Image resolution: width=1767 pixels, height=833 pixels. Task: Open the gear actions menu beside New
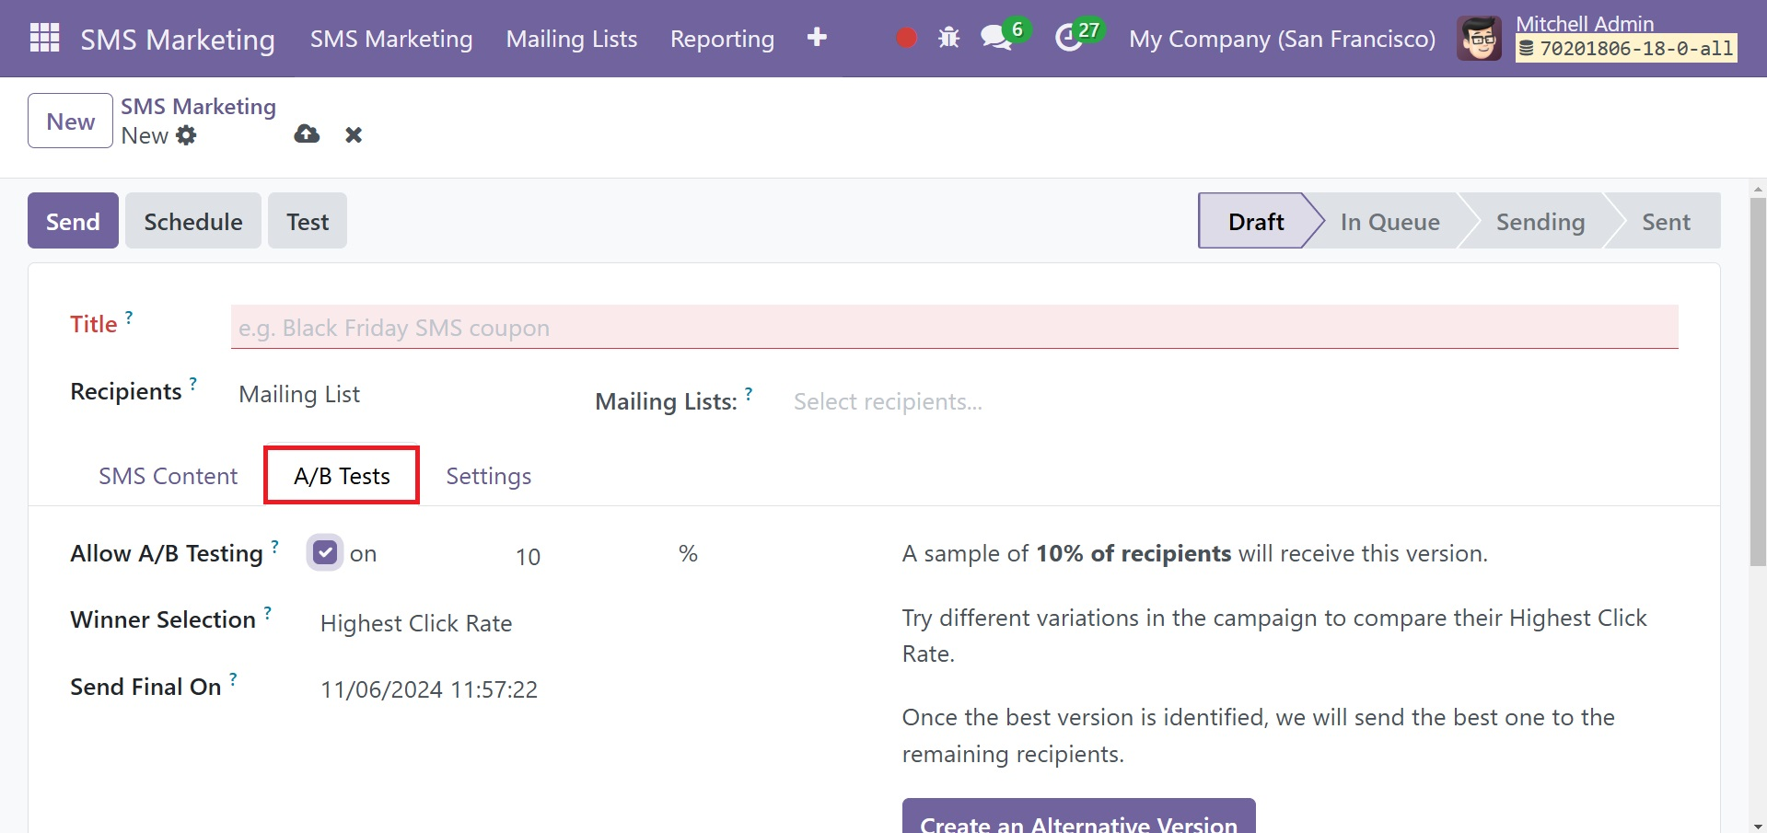[x=187, y=135]
